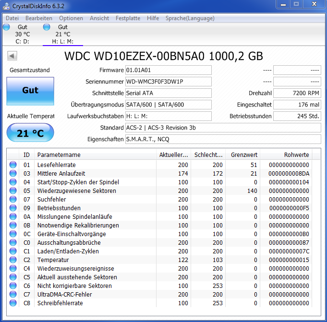Click the Eigenschaften S.M.A.R.T., NCQ field
Screen dimensions: 327x322
point(223,139)
